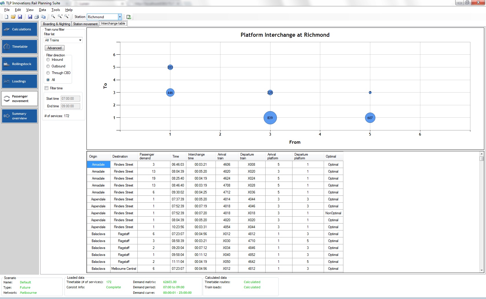Open the File menu
The image size is (486, 299).
click(x=7, y=10)
